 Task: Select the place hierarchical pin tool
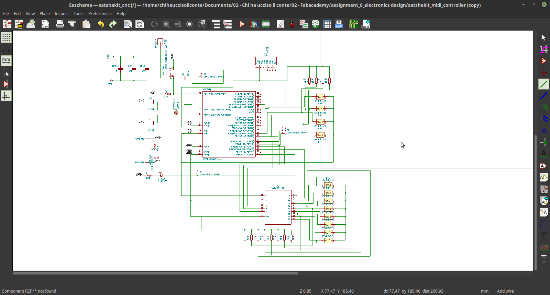pyautogui.click(x=543, y=212)
